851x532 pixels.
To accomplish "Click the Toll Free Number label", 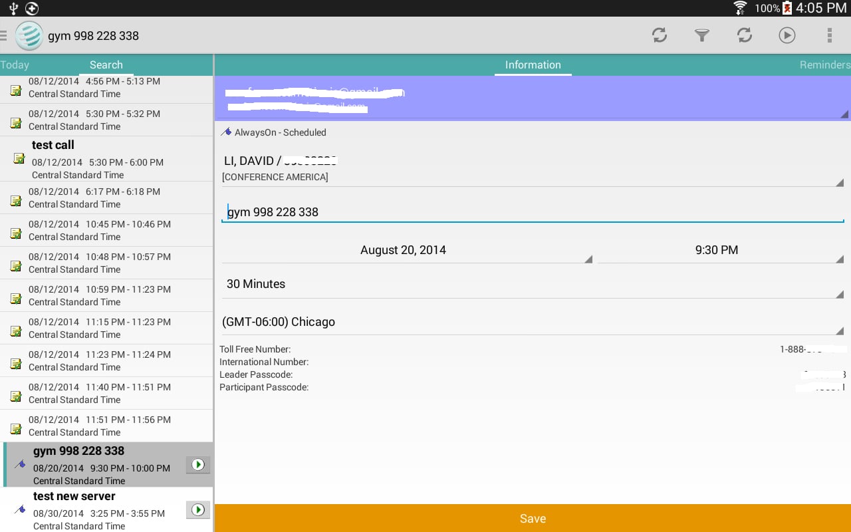I will pyautogui.click(x=255, y=349).
